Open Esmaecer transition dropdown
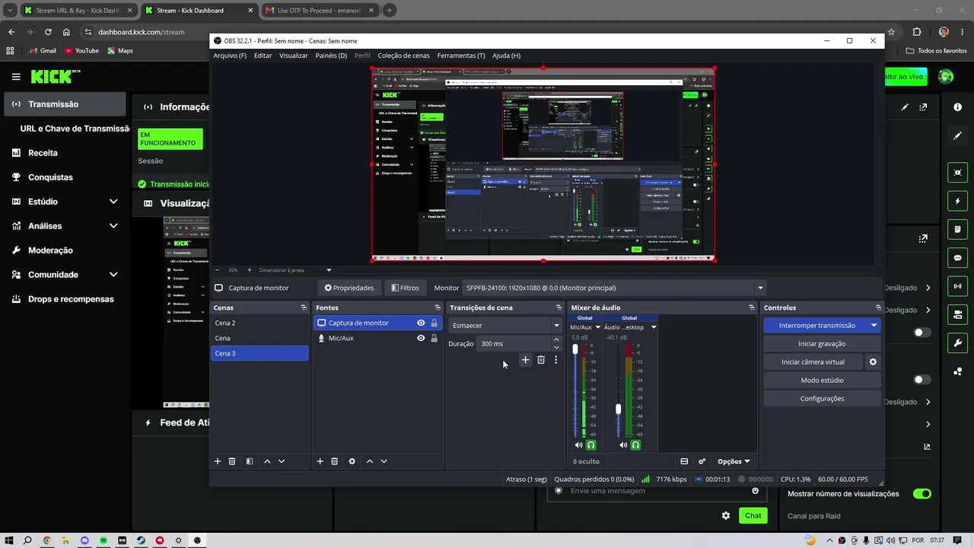The width and height of the screenshot is (974, 548). 505,325
